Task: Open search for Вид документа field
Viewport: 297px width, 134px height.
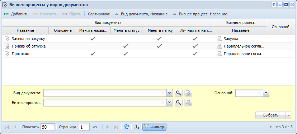Action: pyautogui.click(x=178, y=93)
